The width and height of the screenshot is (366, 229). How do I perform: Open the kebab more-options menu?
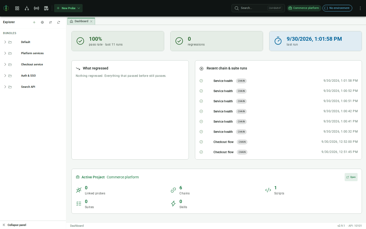(x=360, y=8)
